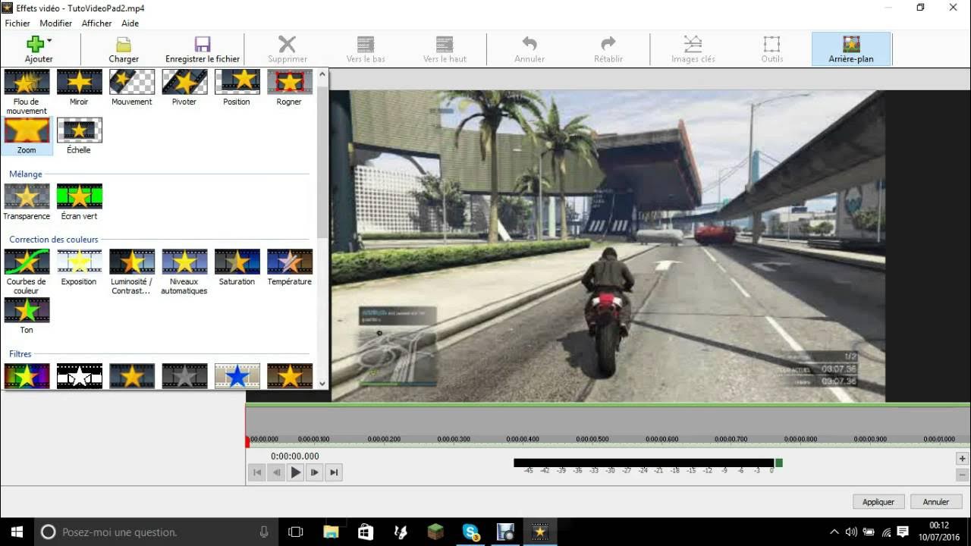Click the red timeline playhead marker
This screenshot has height=546, width=971.
coord(248,441)
